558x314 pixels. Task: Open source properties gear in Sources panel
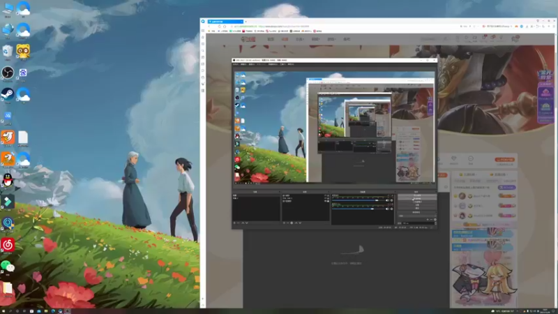[292, 223]
